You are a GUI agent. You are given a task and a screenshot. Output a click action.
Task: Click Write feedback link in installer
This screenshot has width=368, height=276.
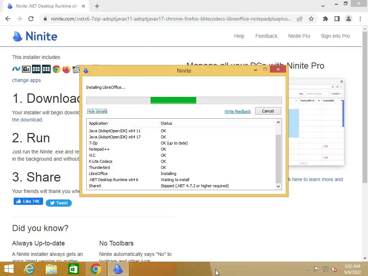238,111
